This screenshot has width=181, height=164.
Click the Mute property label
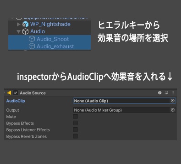coord(11,117)
